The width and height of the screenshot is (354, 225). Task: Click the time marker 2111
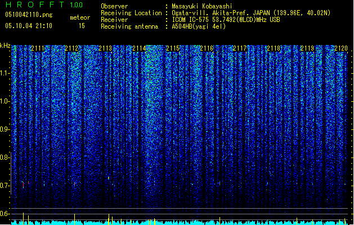38,48
